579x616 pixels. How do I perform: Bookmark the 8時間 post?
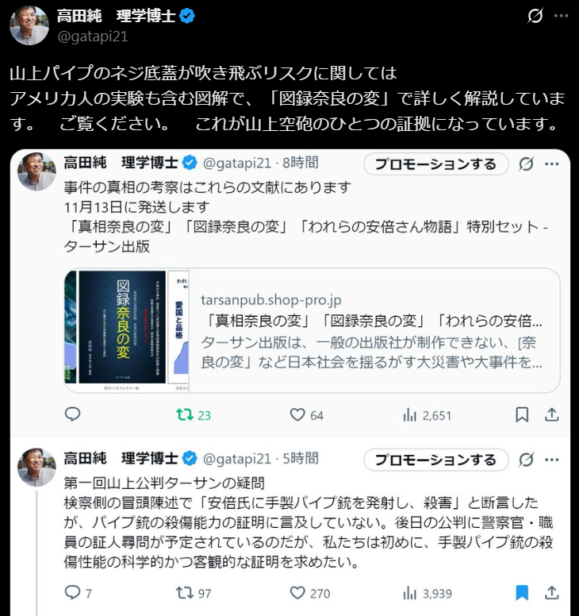pyautogui.click(x=522, y=415)
